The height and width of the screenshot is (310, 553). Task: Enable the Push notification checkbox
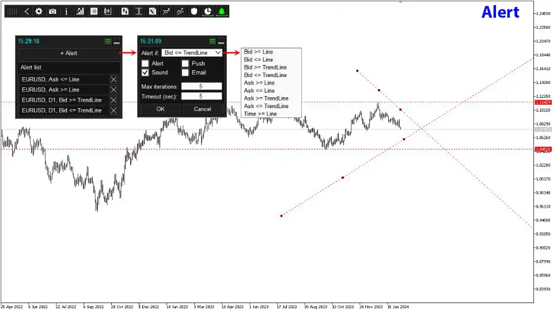point(185,64)
